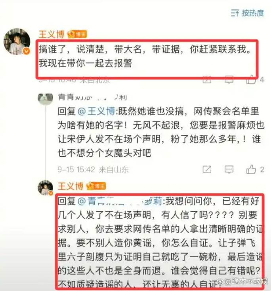Click the 博主 badge on the lower reply
The height and width of the screenshot is (292, 271).
(96, 186)
